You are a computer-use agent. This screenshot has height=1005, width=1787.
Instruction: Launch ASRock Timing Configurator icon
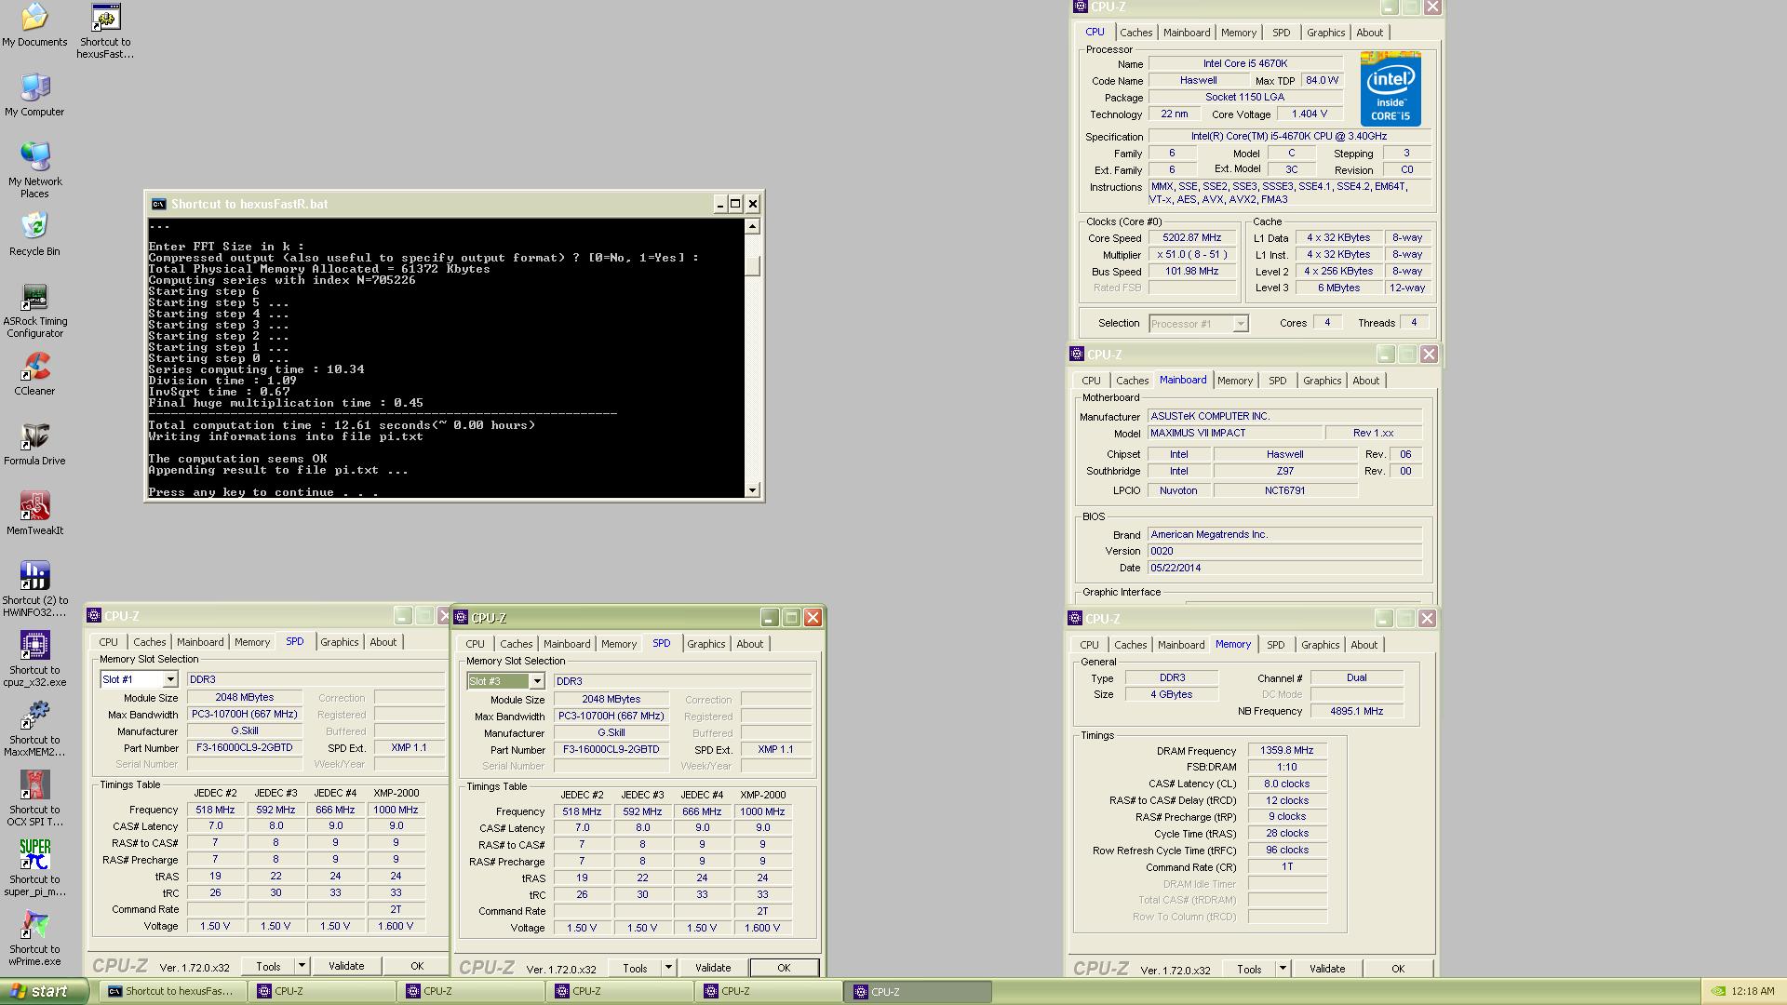[x=34, y=310]
